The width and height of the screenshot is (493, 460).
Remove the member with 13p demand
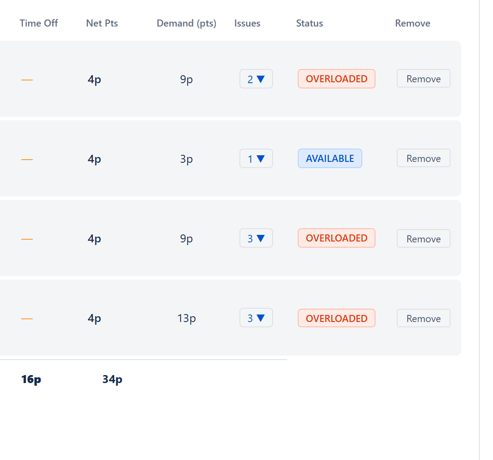click(423, 318)
